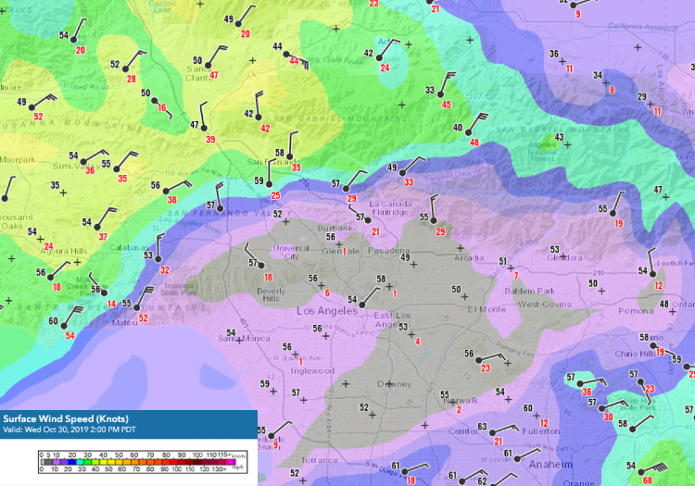The image size is (695, 486).
Task: Select the 'Moorpark' label
Action: [18, 159]
